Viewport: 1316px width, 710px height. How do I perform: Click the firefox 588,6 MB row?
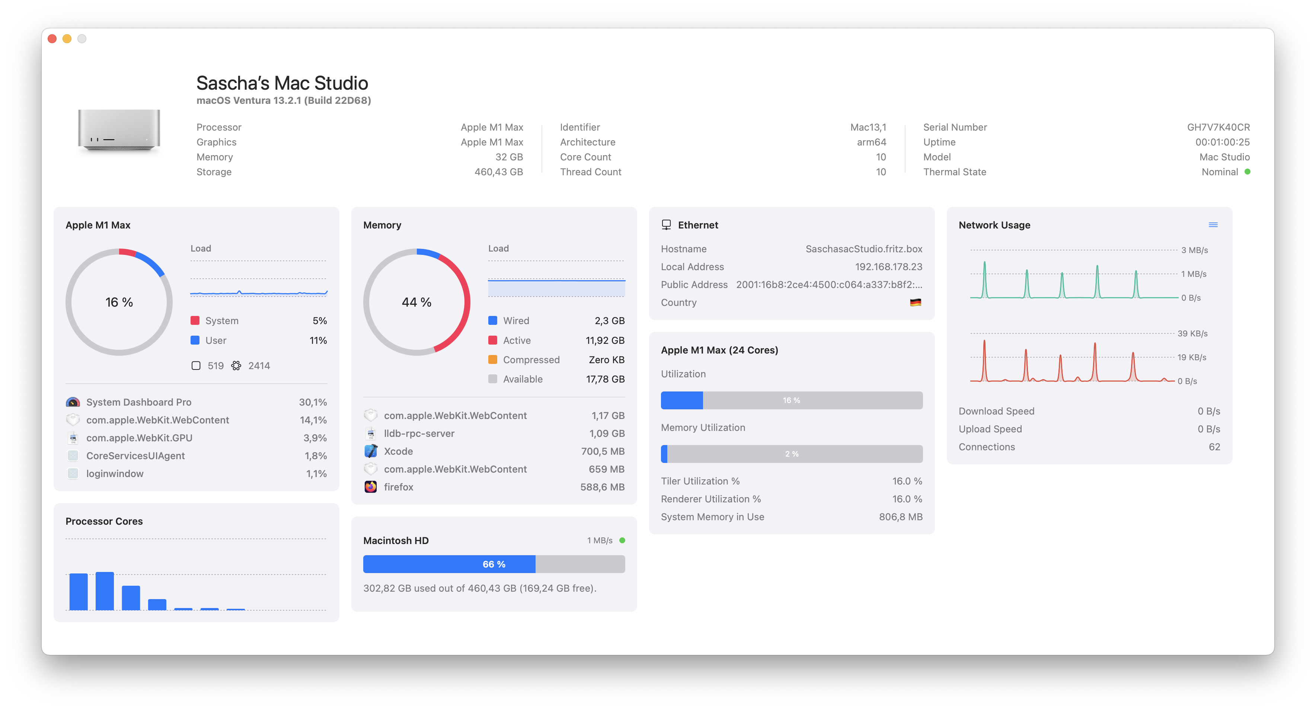(494, 487)
